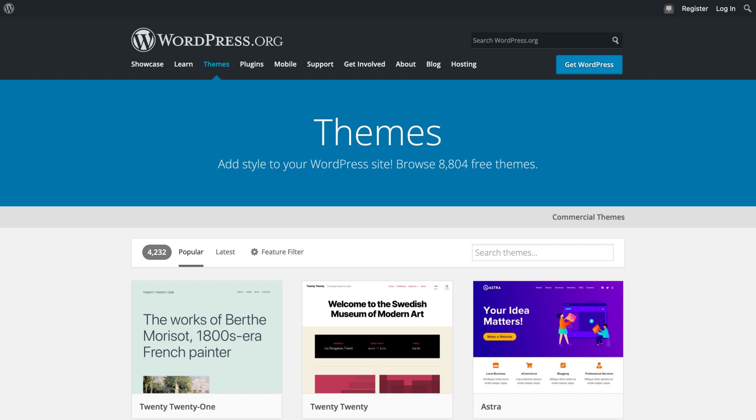756x420 pixels.
Task: Open the Twenty Twenty-One theme preview thumbnail
Action: point(207,337)
